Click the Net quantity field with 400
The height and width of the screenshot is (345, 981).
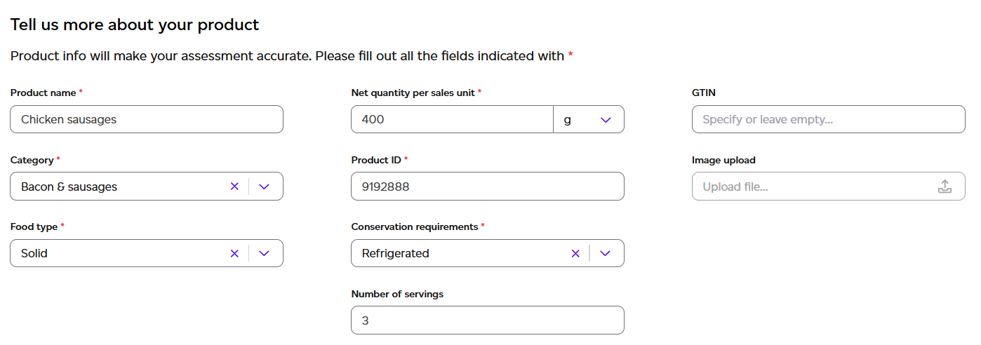point(452,120)
